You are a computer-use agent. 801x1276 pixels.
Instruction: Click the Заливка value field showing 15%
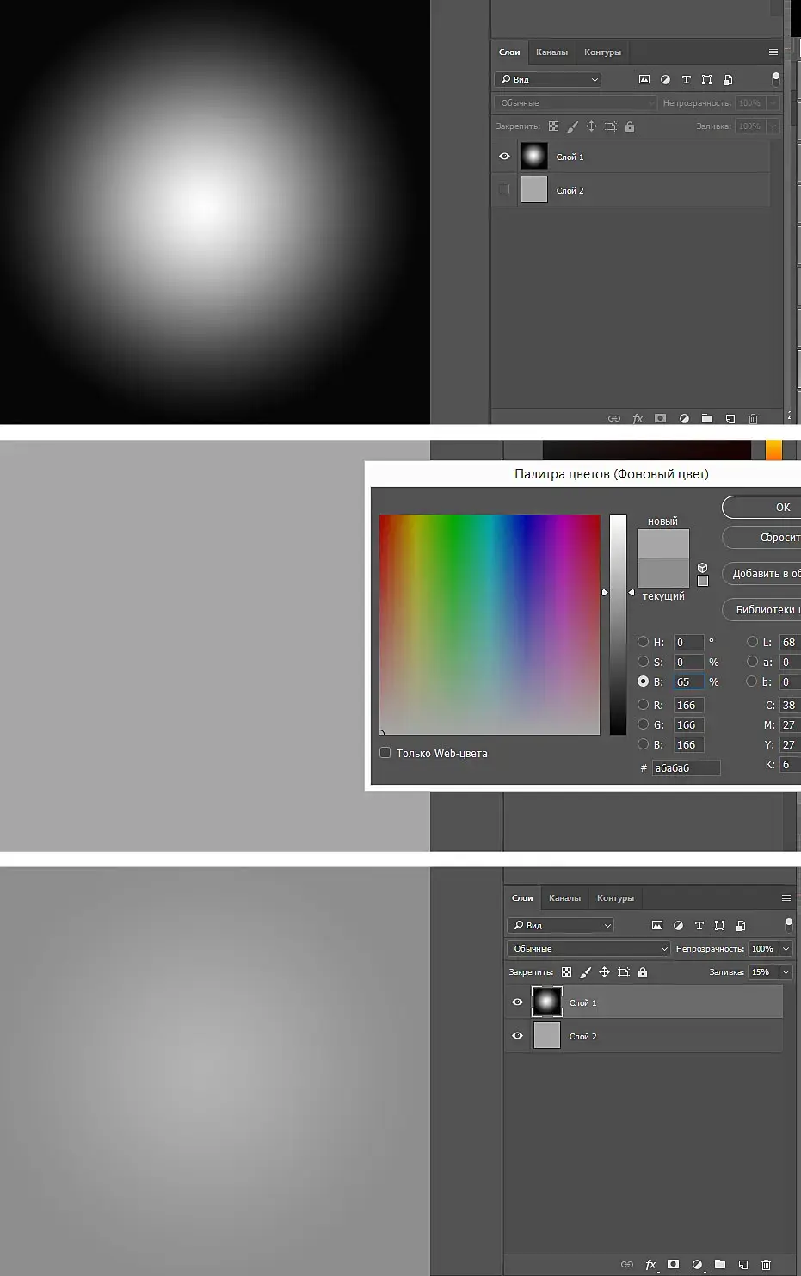point(763,971)
